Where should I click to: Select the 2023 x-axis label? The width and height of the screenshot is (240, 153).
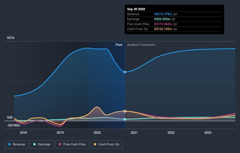click(x=208, y=133)
